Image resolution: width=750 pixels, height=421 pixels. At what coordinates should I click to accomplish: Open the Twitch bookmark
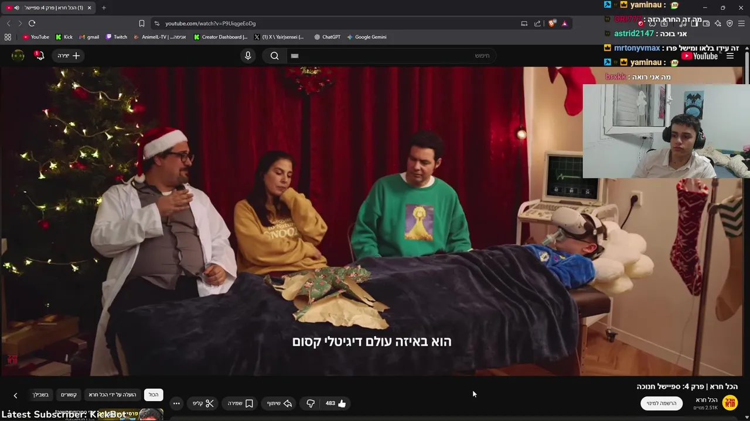pyautogui.click(x=117, y=37)
